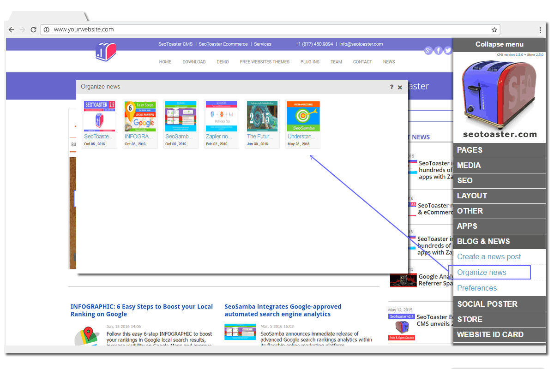Open the Twitter social icon
This screenshot has height=369, width=554.
click(448, 50)
